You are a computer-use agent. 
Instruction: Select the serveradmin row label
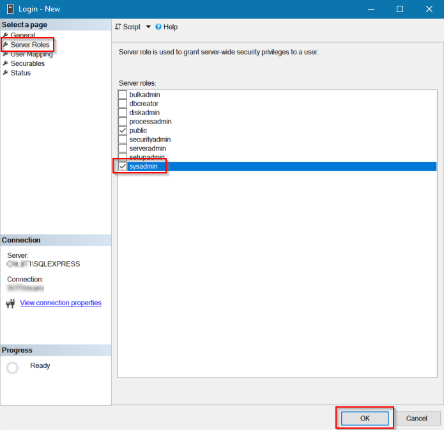[148, 148]
